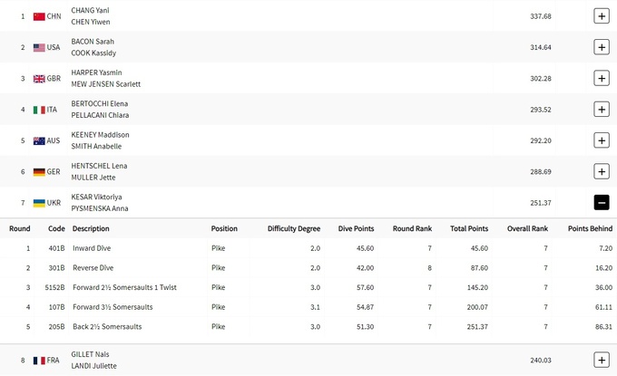617x376 pixels.
Task: Expand China team dive details
Action: (x=601, y=15)
